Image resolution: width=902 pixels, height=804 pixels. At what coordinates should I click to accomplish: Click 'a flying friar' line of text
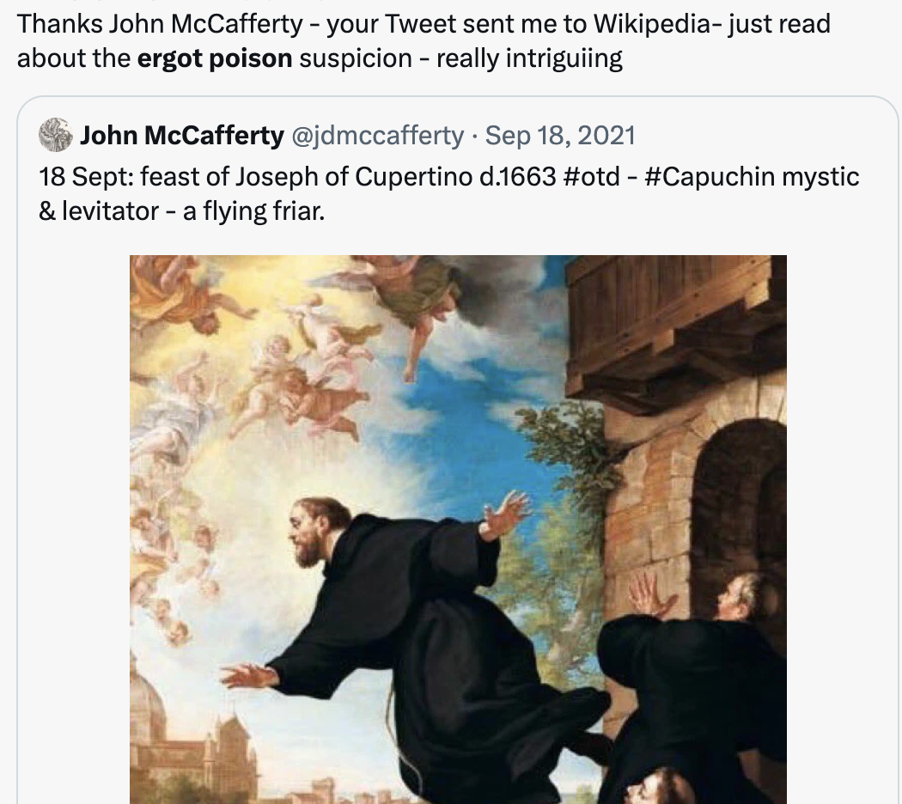253,211
